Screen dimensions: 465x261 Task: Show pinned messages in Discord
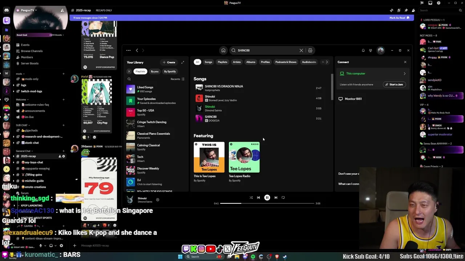[406, 10]
